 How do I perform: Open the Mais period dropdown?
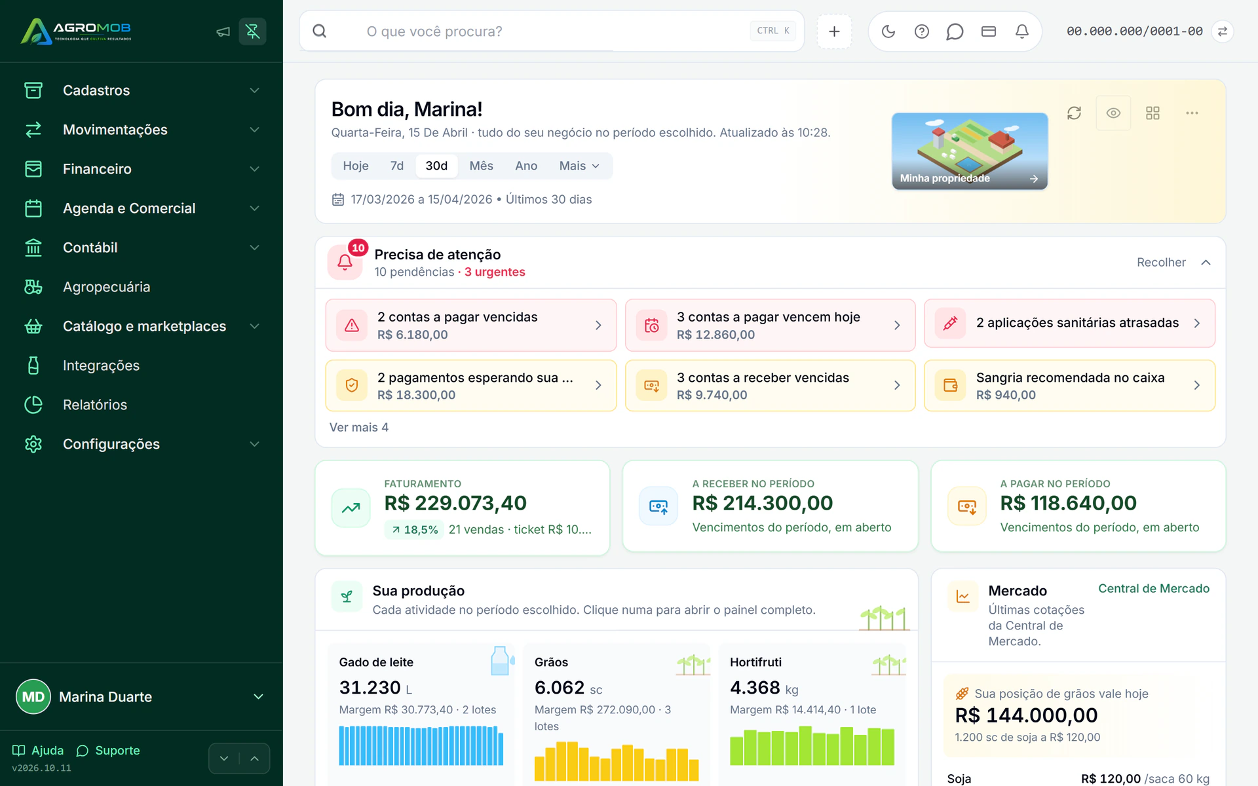[x=579, y=166]
